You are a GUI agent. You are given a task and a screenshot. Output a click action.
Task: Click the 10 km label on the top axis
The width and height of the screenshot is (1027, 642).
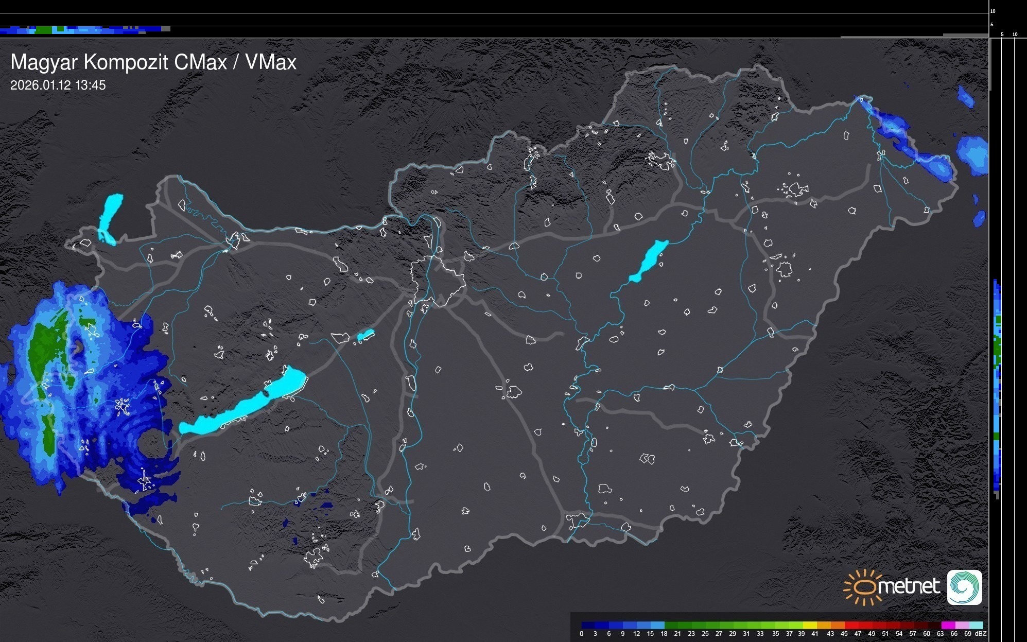point(993,11)
